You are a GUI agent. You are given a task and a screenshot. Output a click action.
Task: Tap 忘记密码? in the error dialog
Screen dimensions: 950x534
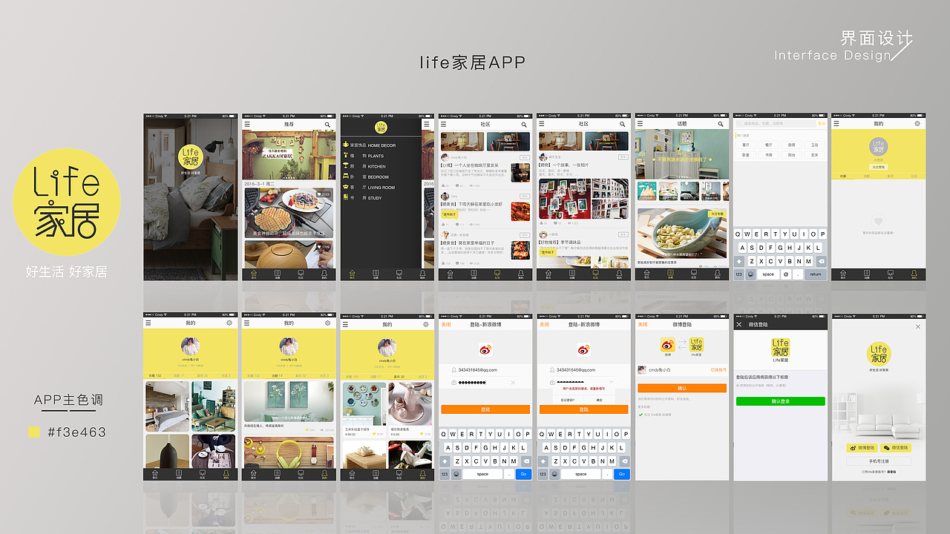[567, 400]
